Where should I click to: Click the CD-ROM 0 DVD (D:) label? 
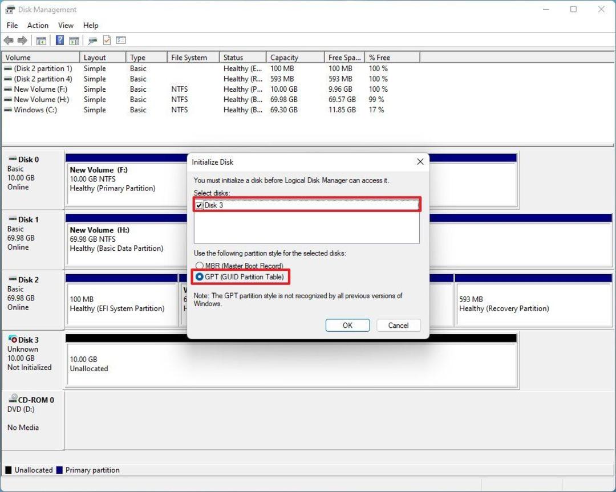(x=21, y=409)
